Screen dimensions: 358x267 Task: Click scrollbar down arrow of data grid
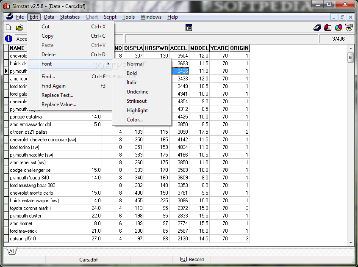click(351, 243)
